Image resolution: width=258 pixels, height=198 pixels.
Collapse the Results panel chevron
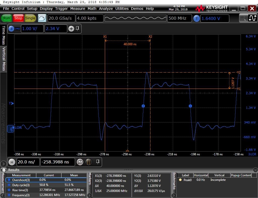[255, 170]
